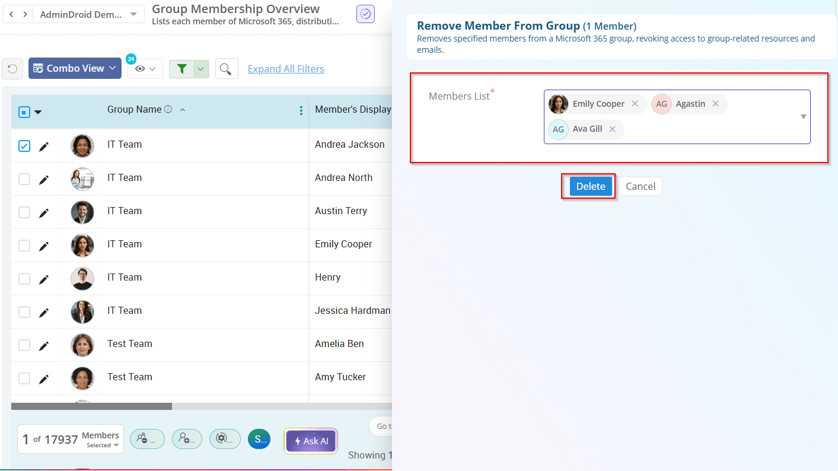
Task: Click the add member to group icon
Action: [x=187, y=438]
